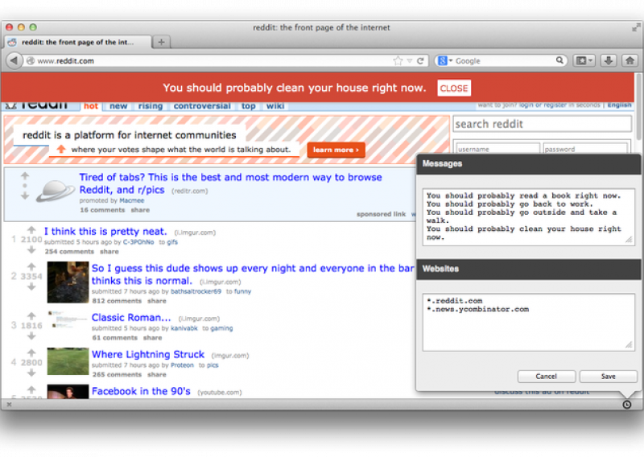Open 254 comments link

click(x=69, y=251)
